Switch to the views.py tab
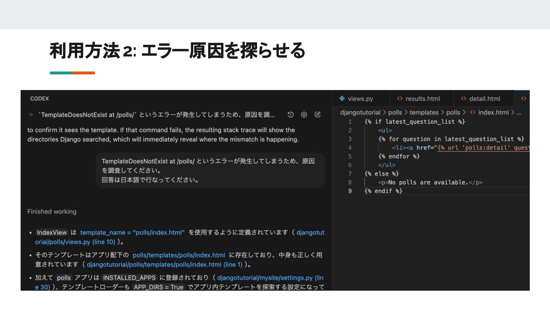The image size is (550, 309). [361, 98]
